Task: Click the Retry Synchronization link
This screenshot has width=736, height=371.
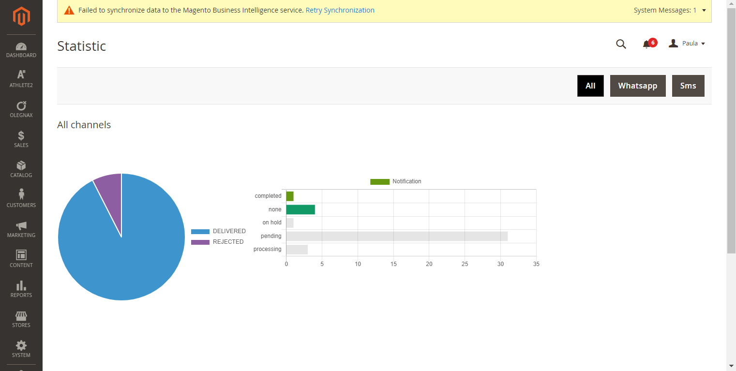Action: pos(340,10)
